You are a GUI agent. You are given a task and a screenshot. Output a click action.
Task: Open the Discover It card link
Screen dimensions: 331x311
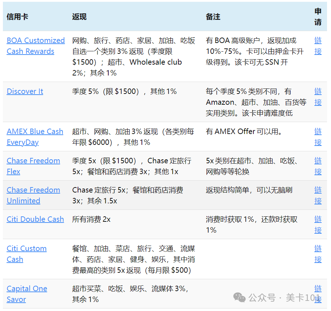pyautogui.click(x=25, y=91)
